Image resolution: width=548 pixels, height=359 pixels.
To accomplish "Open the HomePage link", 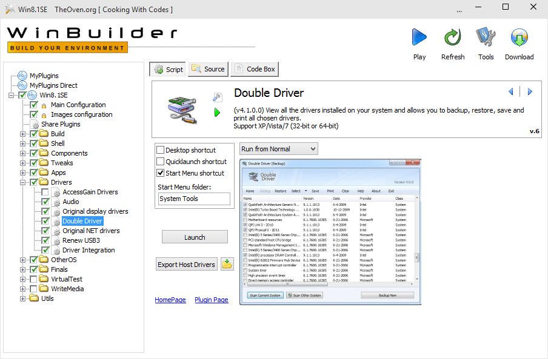I will click(170, 300).
